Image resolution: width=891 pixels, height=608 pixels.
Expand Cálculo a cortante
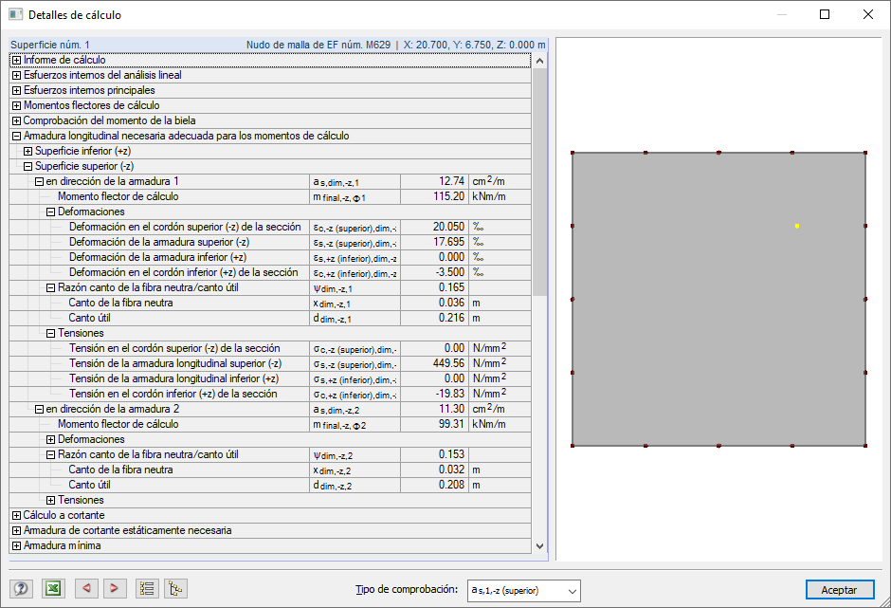16,515
